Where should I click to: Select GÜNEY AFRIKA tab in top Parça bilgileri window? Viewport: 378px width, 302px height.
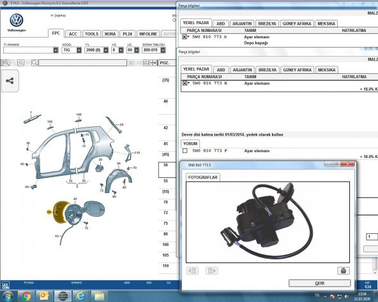[297, 24]
